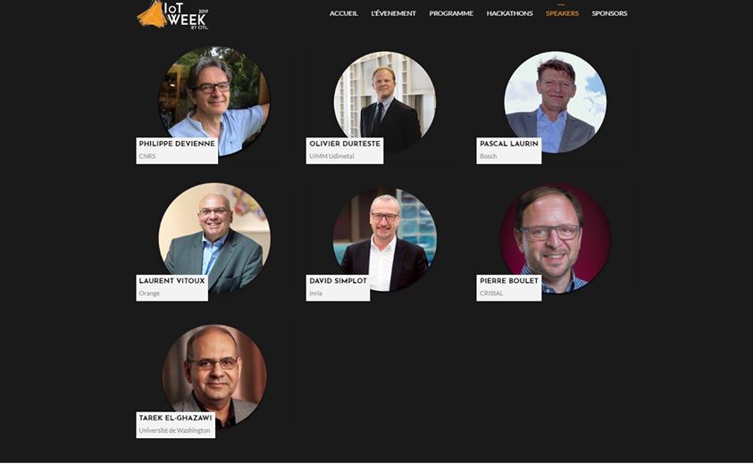Open the Accueil menu item
The height and width of the screenshot is (464, 753).
click(344, 13)
